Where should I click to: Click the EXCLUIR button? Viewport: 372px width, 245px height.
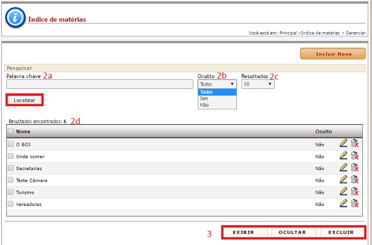[x=341, y=233]
